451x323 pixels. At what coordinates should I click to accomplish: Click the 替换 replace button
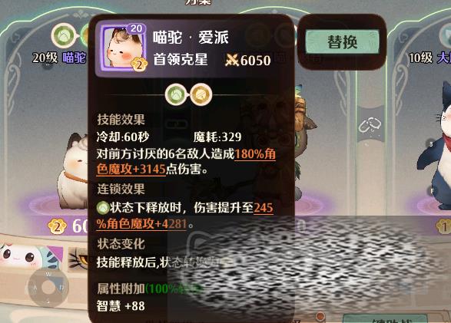tap(342, 42)
